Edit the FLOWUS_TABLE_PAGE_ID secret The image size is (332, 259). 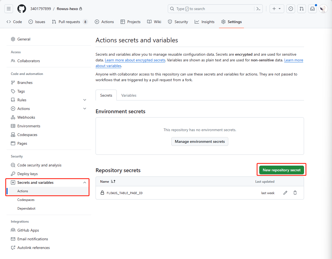(285, 193)
